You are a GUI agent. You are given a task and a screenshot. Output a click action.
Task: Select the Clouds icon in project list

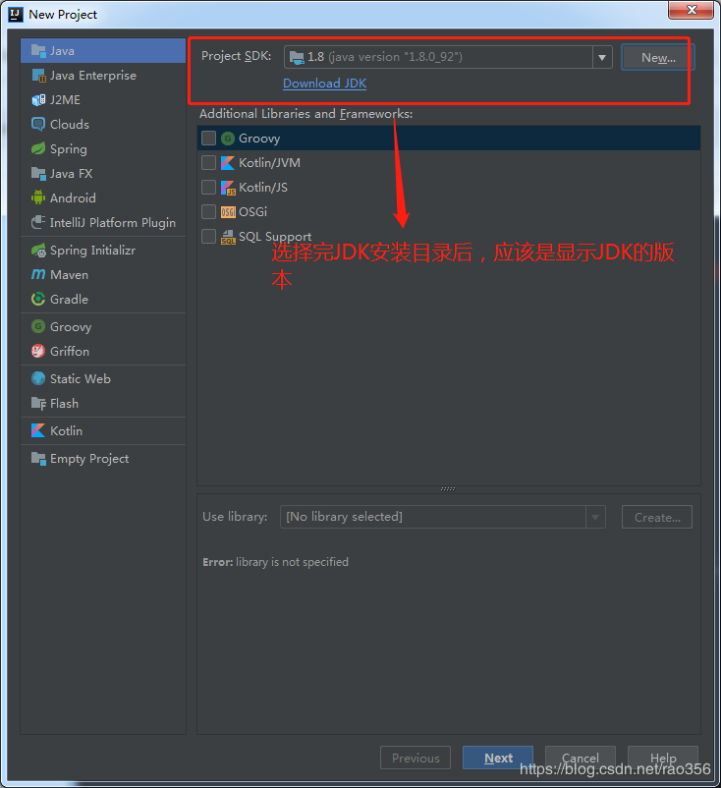tap(38, 124)
